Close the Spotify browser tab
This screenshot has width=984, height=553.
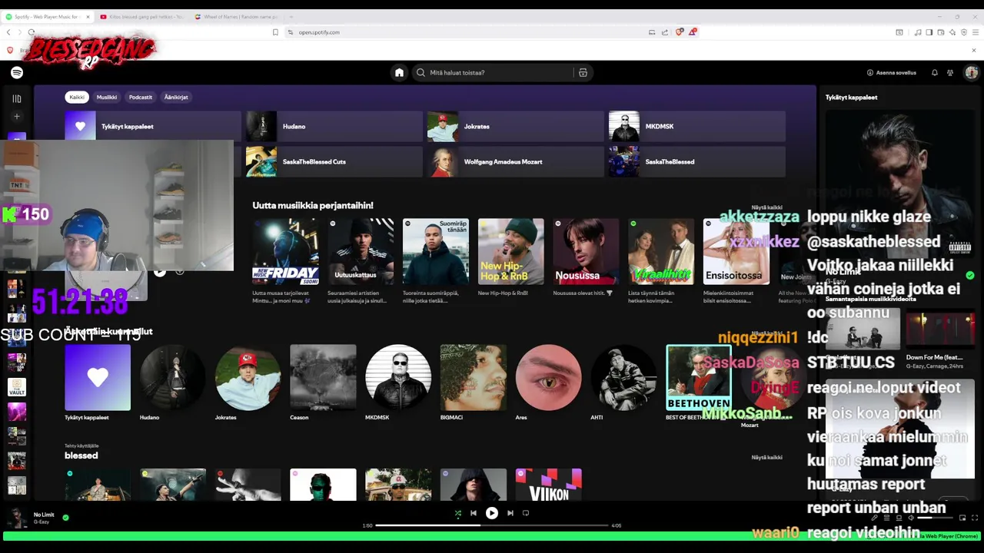point(88,17)
